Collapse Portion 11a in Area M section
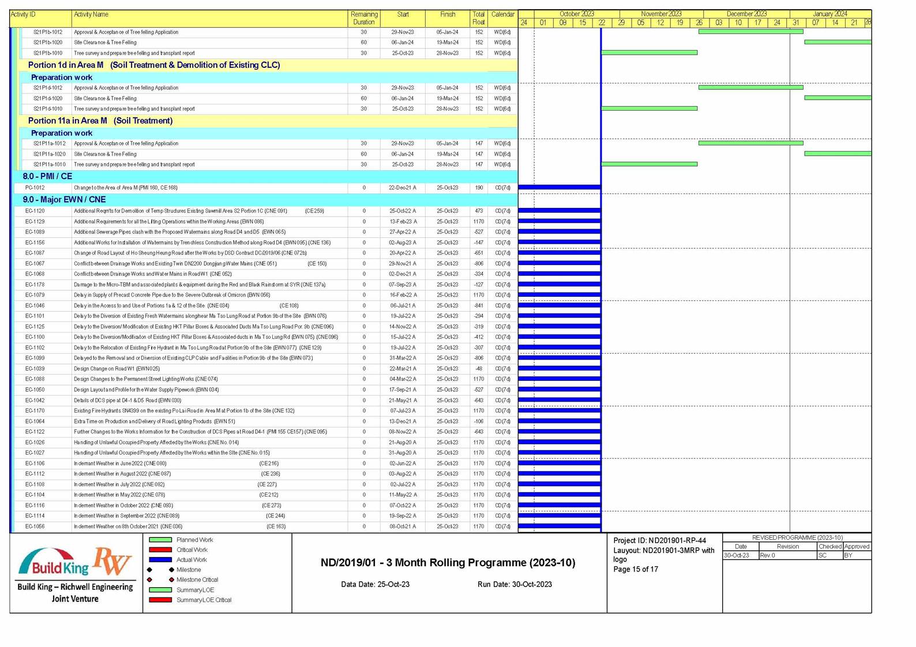Image resolution: width=916 pixels, height=647 pixels. click(100, 120)
